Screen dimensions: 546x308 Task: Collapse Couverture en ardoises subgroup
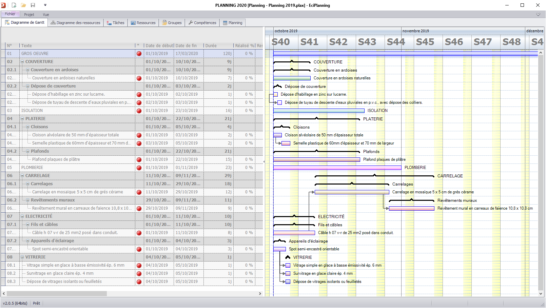coord(28,70)
